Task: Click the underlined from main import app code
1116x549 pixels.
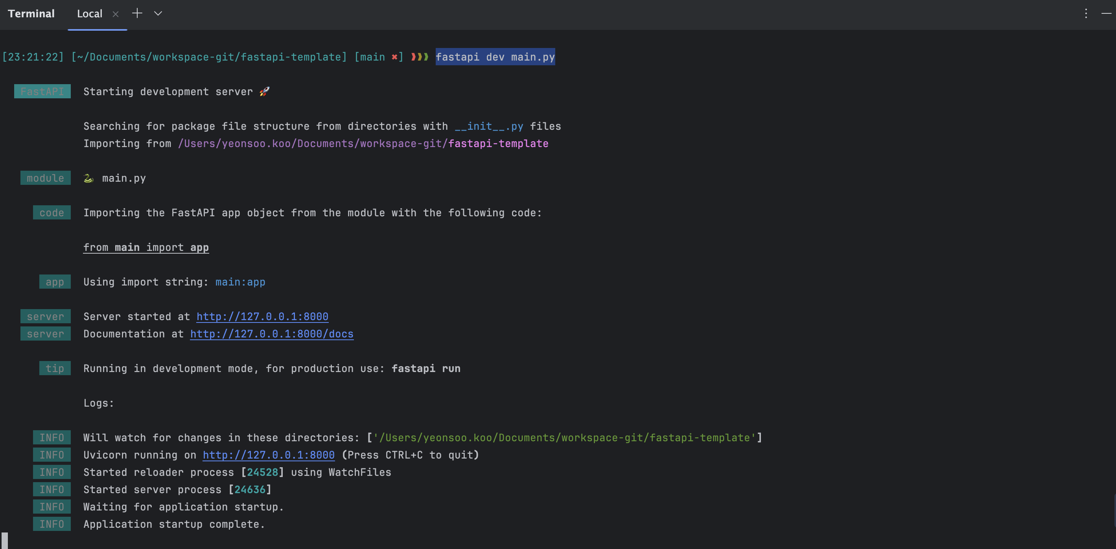Action: 146,247
